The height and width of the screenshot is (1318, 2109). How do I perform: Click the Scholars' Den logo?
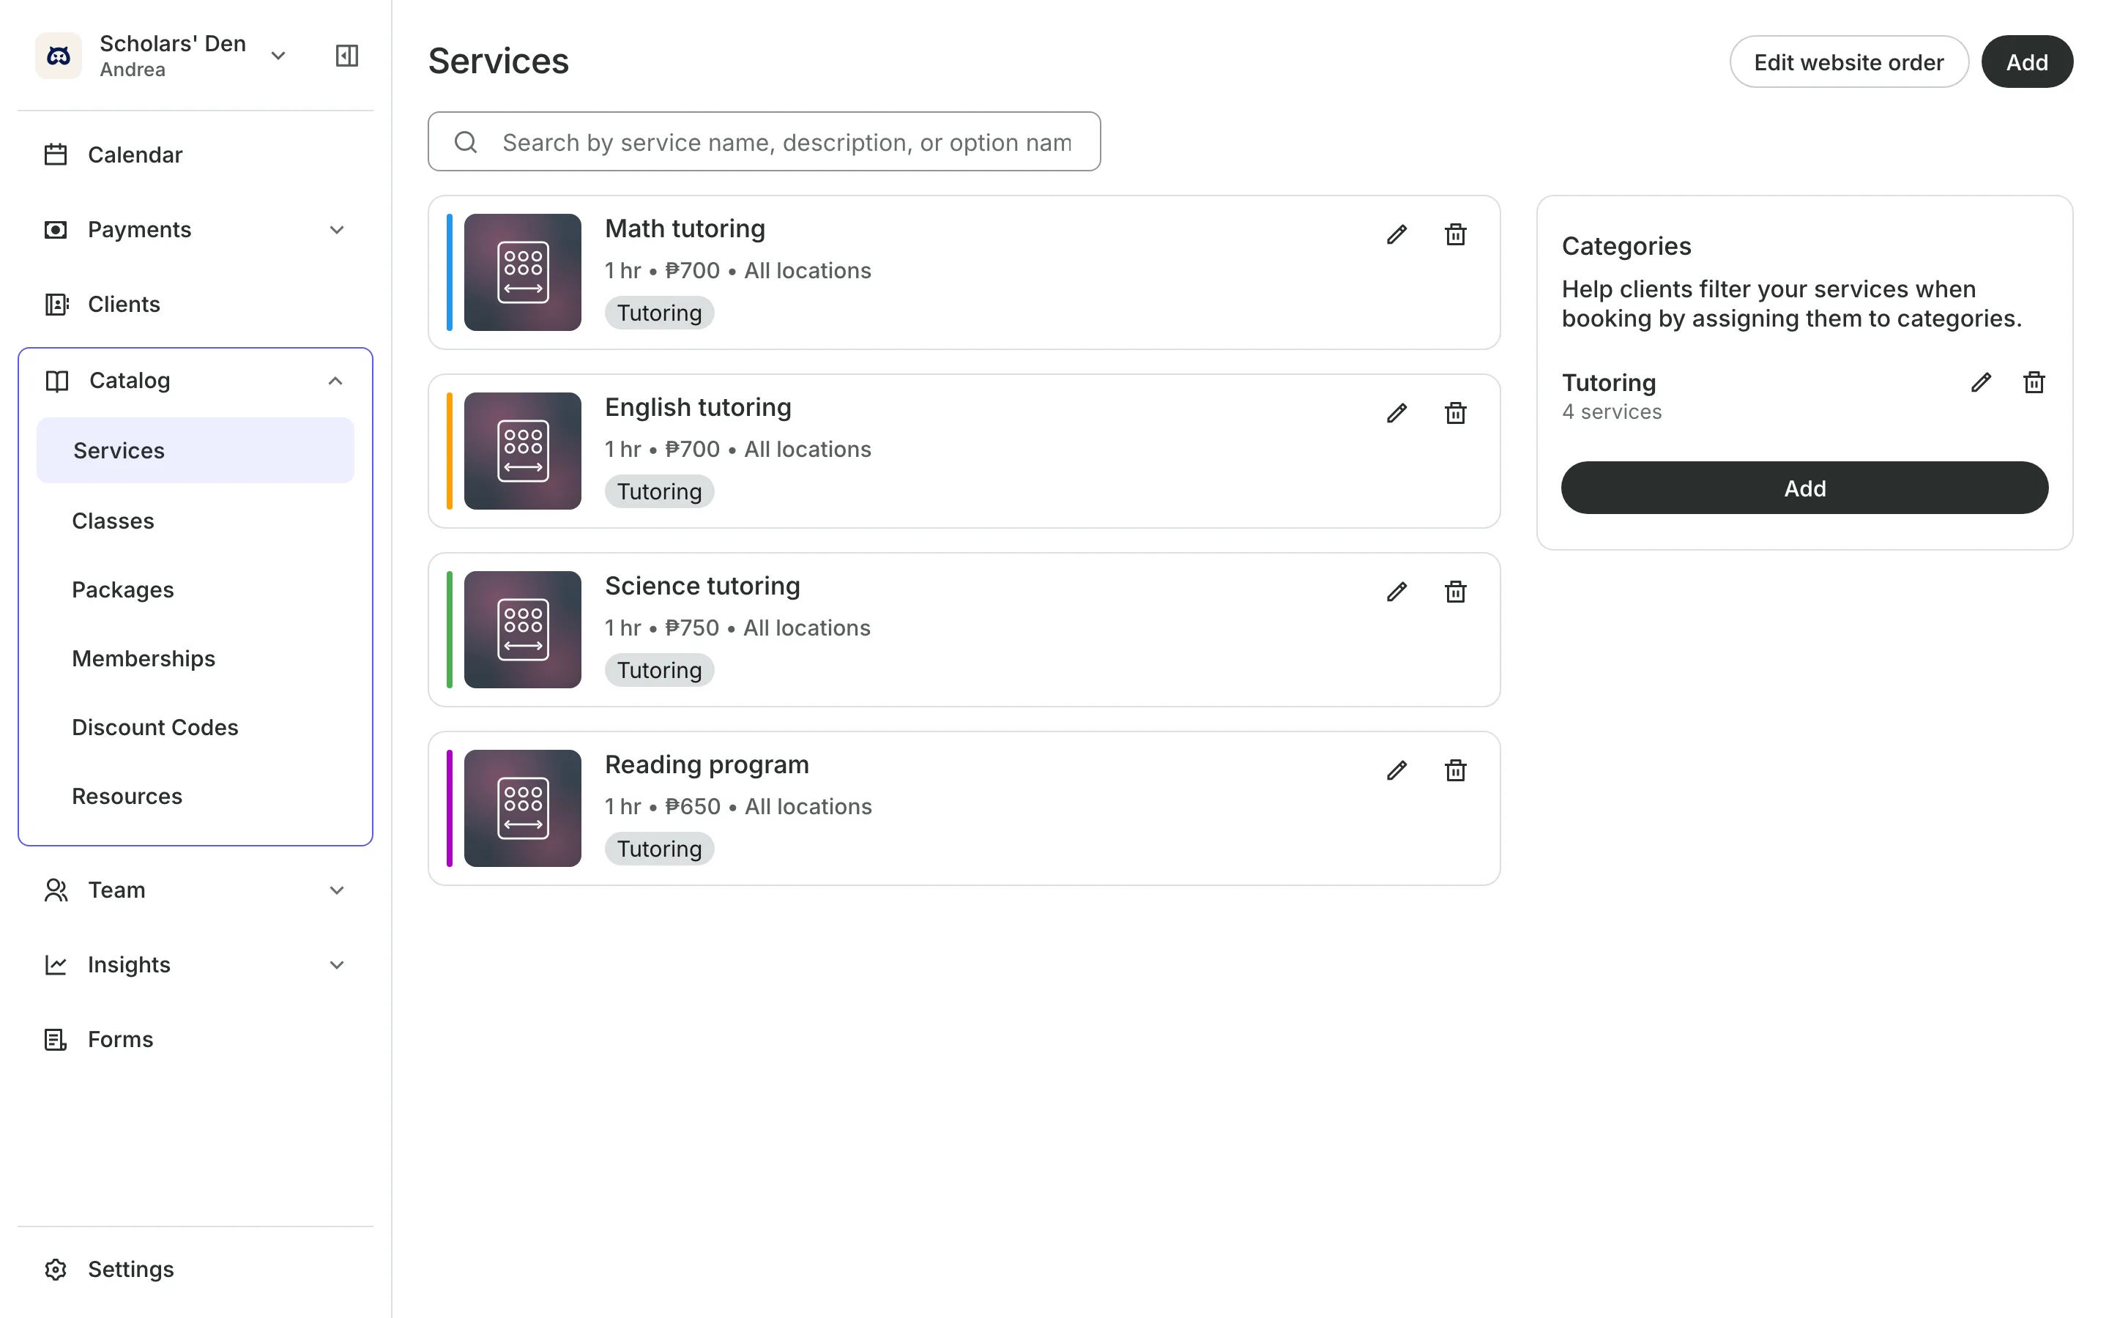pos(59,56)
